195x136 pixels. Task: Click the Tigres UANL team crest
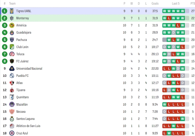click(12, 11)
